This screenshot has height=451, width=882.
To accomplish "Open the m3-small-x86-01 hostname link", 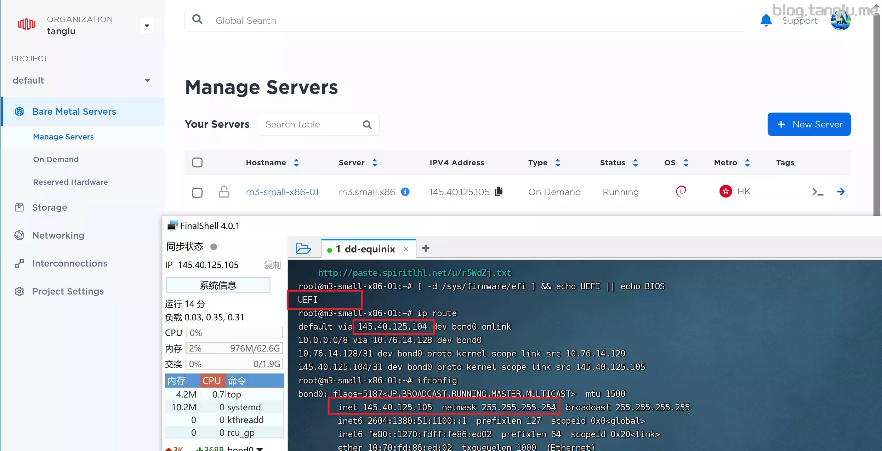I will tap(282, 192).
